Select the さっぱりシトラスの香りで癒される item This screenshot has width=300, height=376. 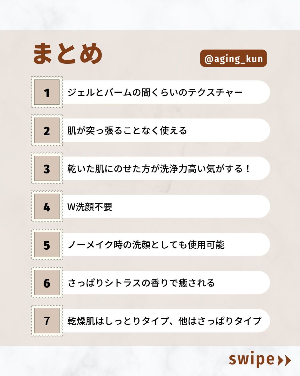click(141, 283)
